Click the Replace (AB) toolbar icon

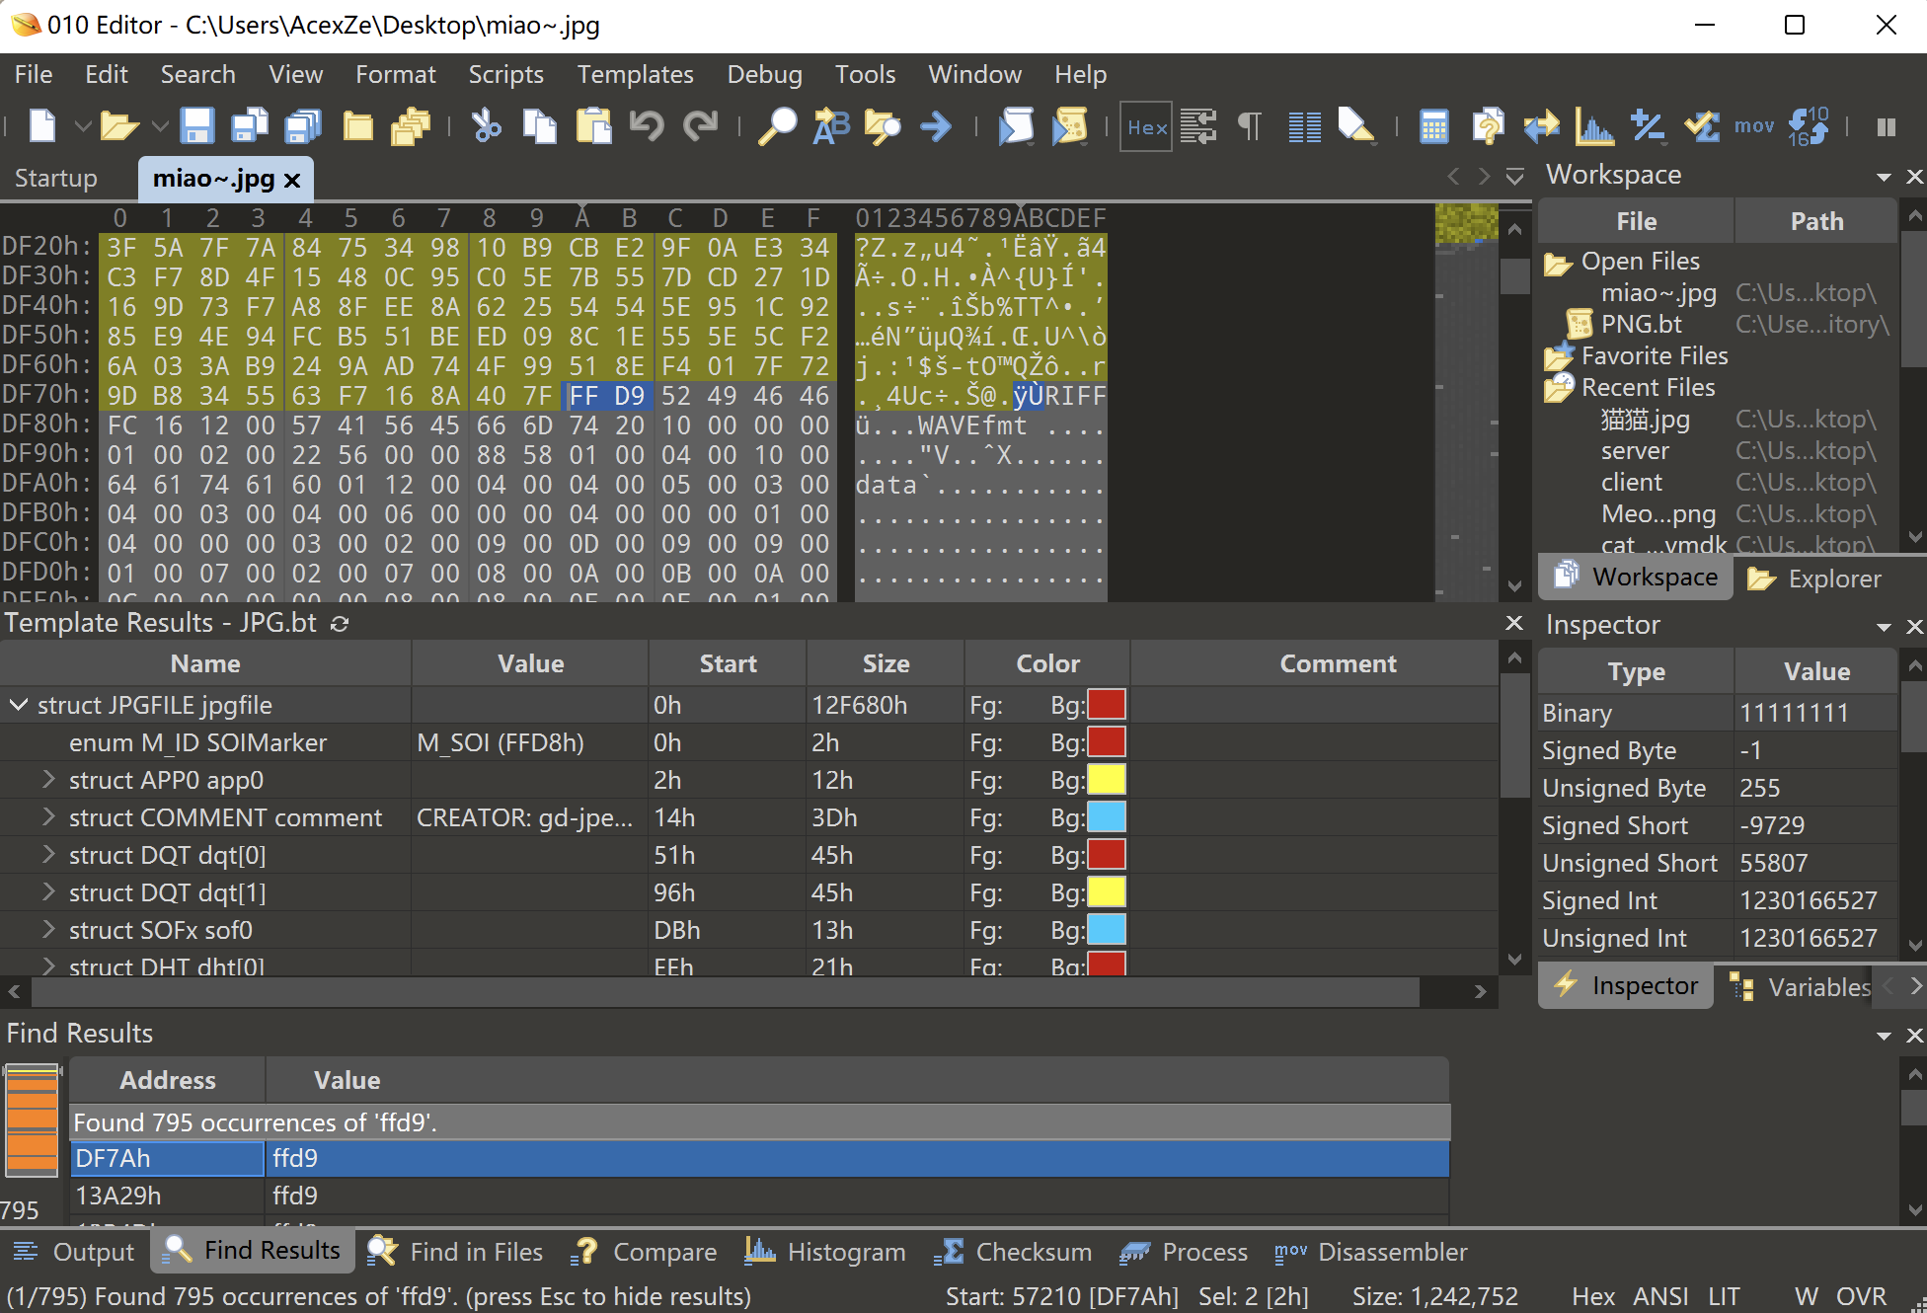tap(831, 126)
